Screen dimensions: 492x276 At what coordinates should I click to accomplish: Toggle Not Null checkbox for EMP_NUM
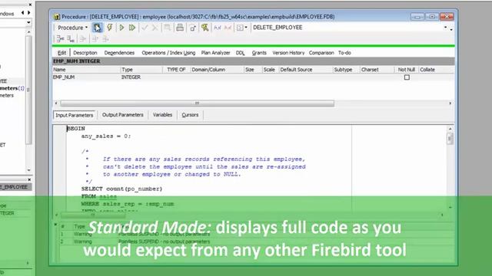pos(407,77)
